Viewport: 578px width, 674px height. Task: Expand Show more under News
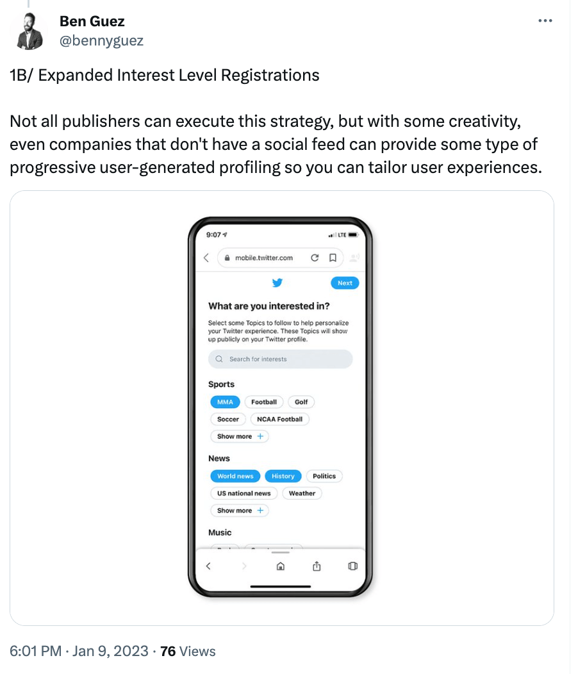pyautogui.click(x=240, y=511)
